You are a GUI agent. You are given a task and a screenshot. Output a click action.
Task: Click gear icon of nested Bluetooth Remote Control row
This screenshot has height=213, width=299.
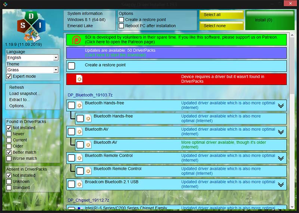(88, 171)
